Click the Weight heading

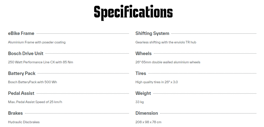point(143,93)
